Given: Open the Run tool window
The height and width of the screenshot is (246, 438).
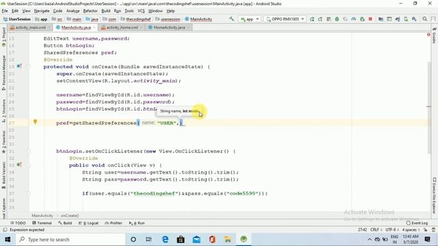Looking at the screenshot, I should [137, 223].
